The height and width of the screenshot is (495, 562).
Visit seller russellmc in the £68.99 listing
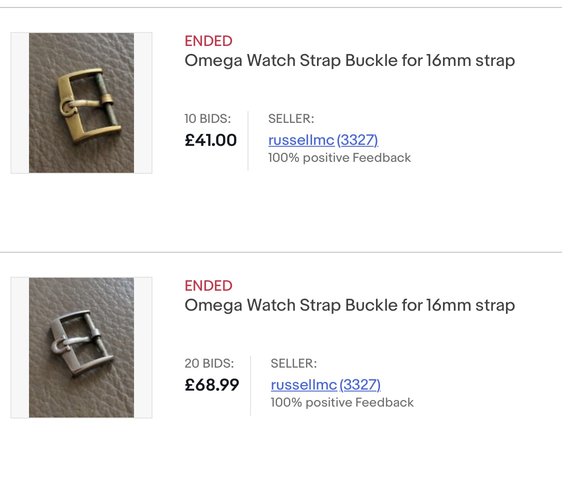coord(303,385)
